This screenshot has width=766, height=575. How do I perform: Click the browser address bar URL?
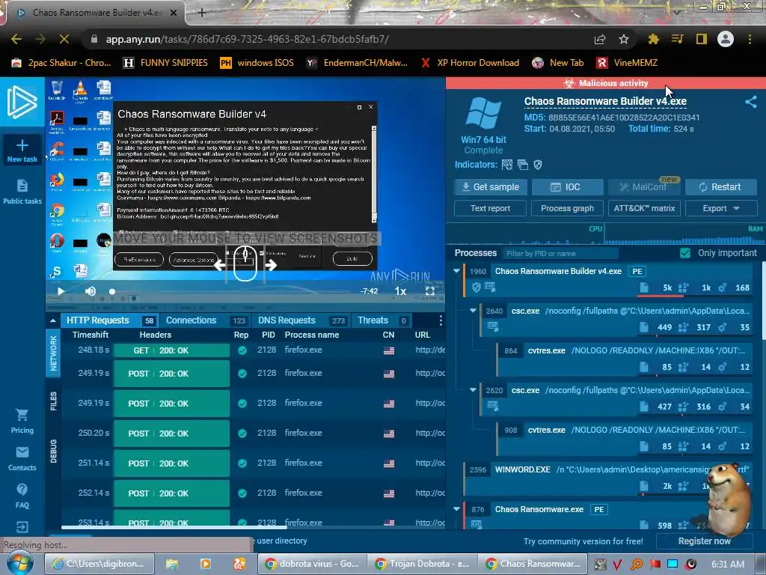247,39
